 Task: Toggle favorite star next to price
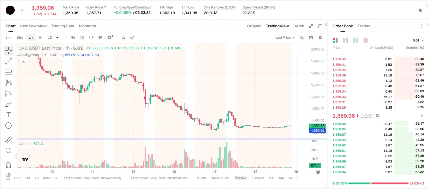tap(22, 10)
